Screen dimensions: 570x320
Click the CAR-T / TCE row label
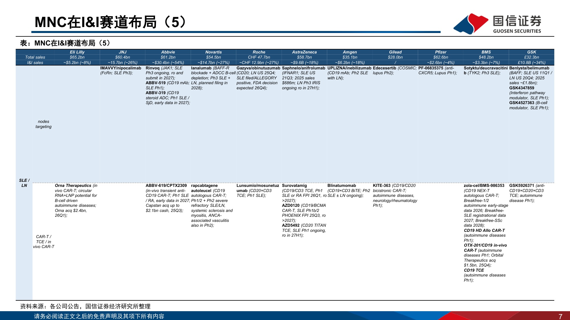point(43,241)
